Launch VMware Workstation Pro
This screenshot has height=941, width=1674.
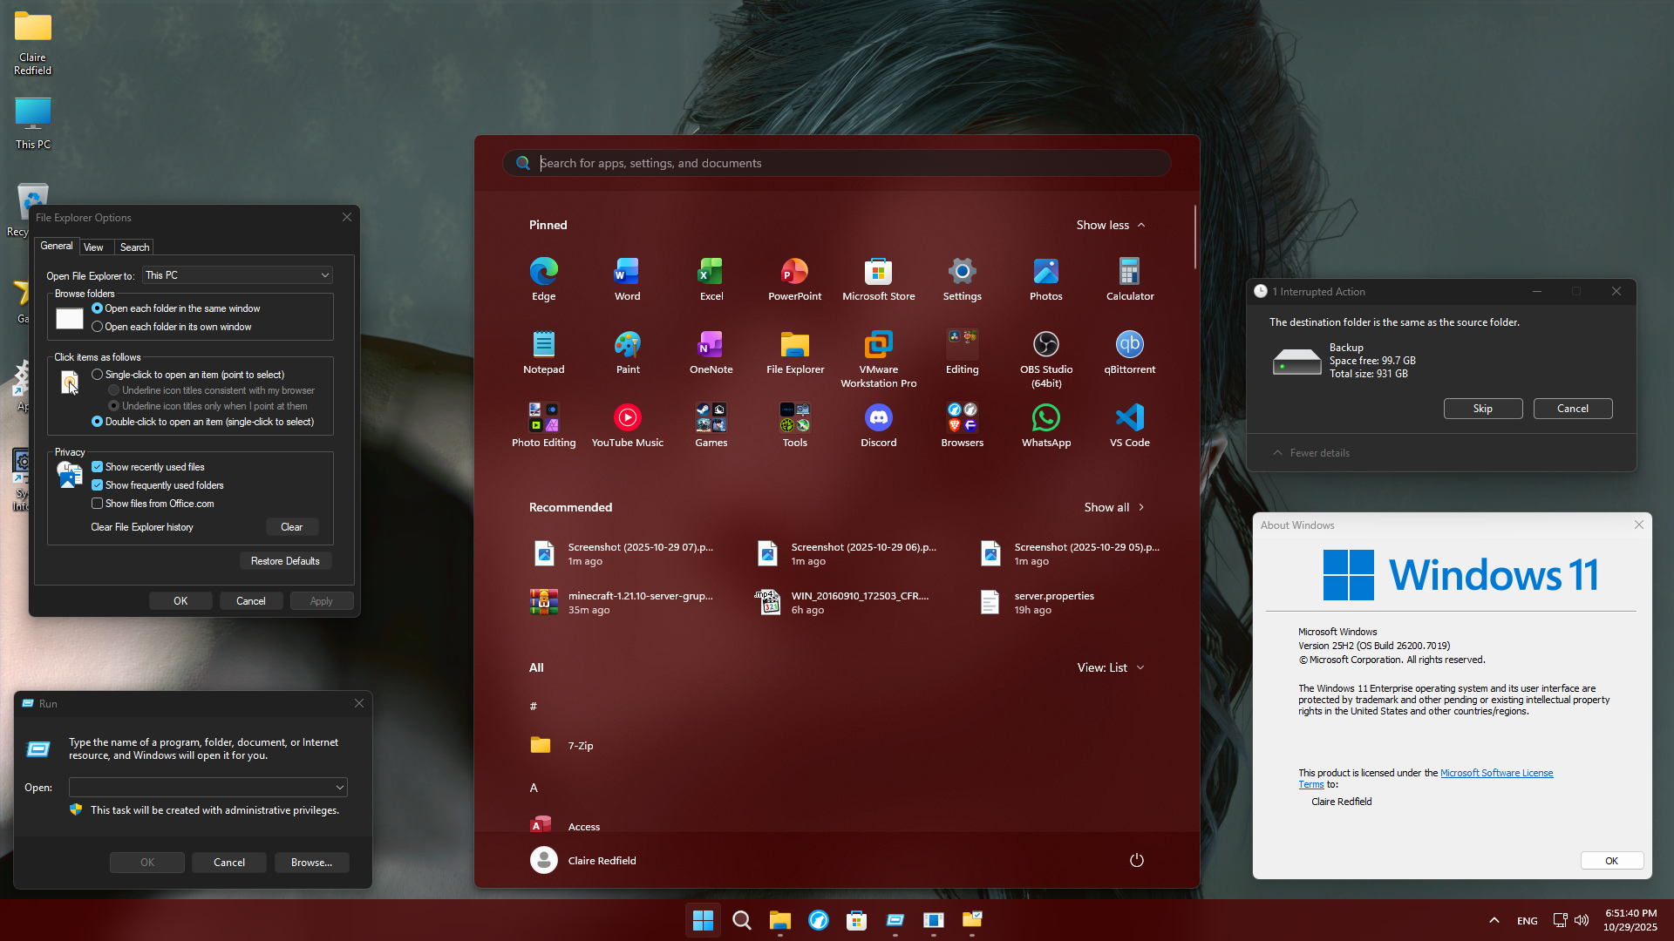tap(878, 359)
